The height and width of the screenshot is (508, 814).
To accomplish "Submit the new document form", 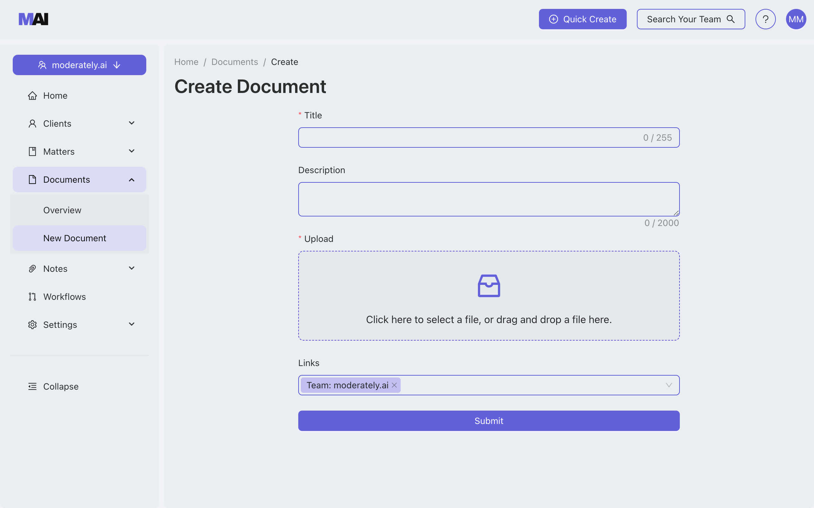I will tap(488, 421).
